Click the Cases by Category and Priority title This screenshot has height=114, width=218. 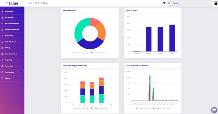[75, 66]
